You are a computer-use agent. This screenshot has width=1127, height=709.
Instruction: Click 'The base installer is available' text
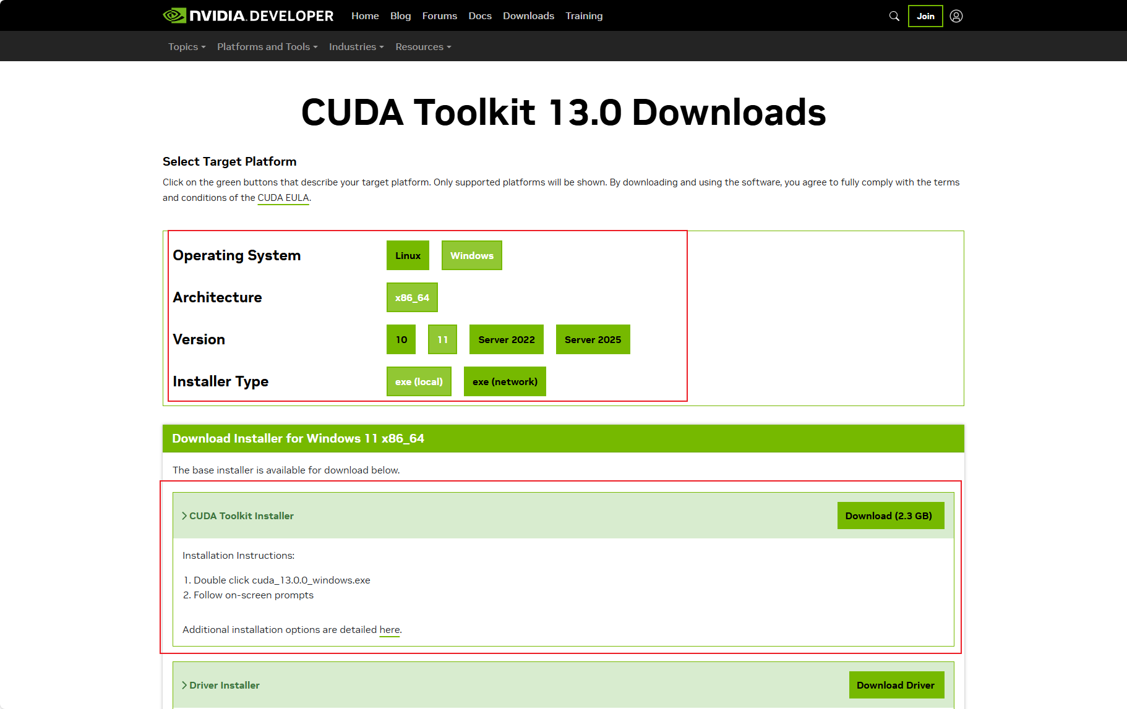click(x=286, y=470)
